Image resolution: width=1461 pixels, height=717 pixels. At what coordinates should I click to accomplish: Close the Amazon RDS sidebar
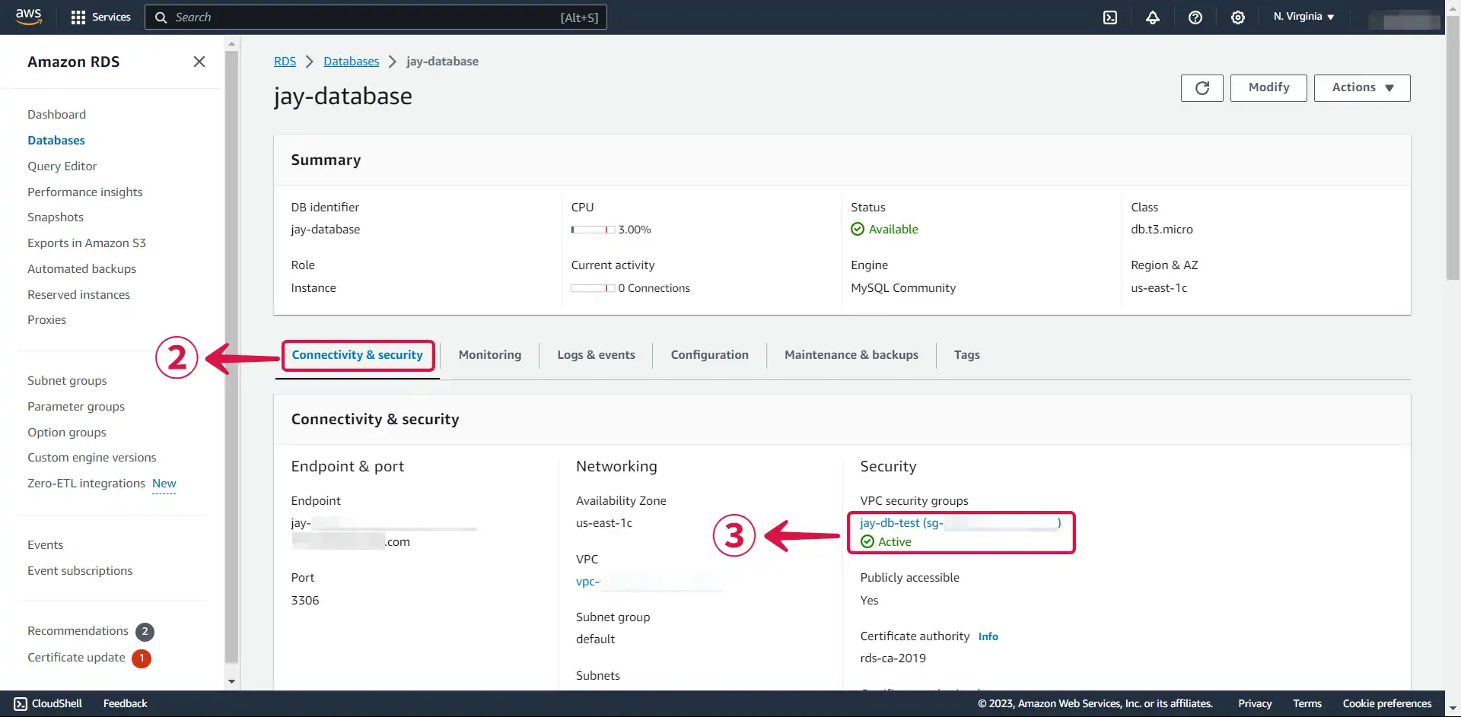(x=199, y=62)
